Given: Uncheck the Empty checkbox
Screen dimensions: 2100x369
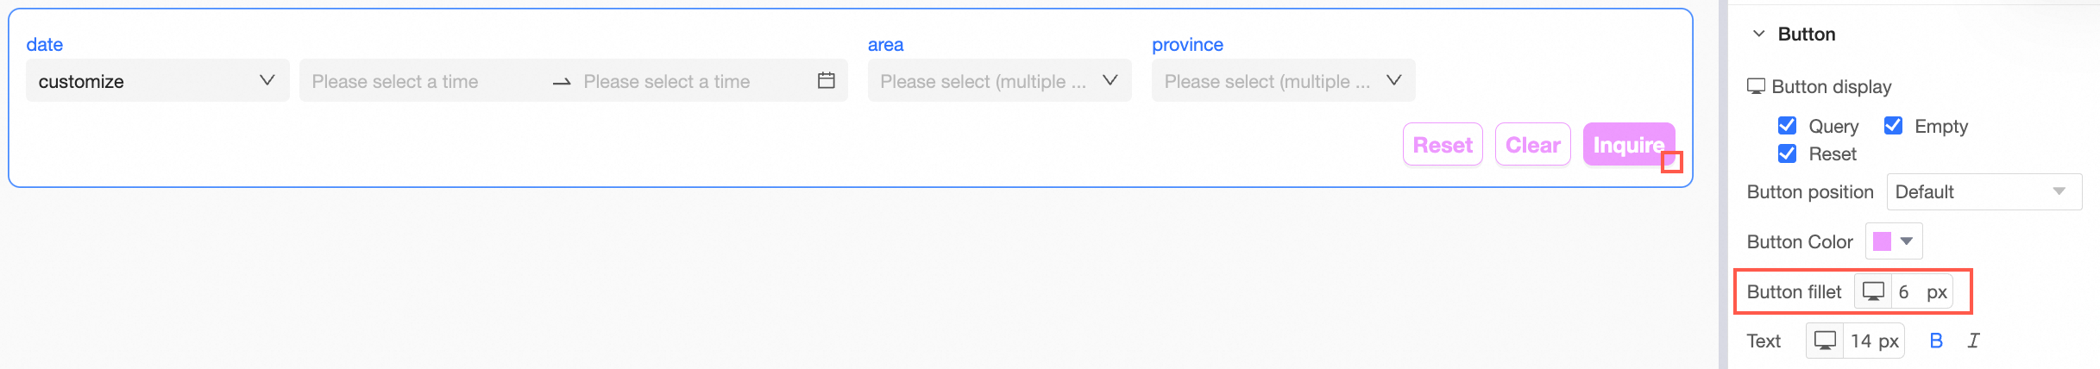Looking at the screenshot, I should coord(1893,126).
